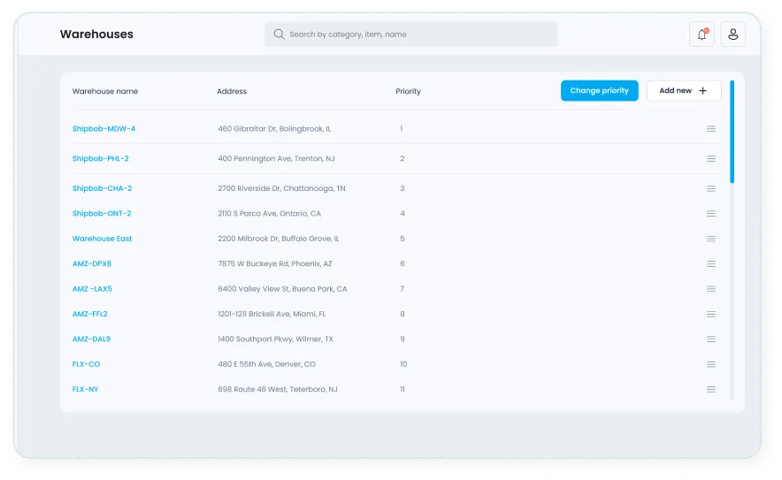Grab the reorder handle for AMZ -LAX5

coord(711,288)
